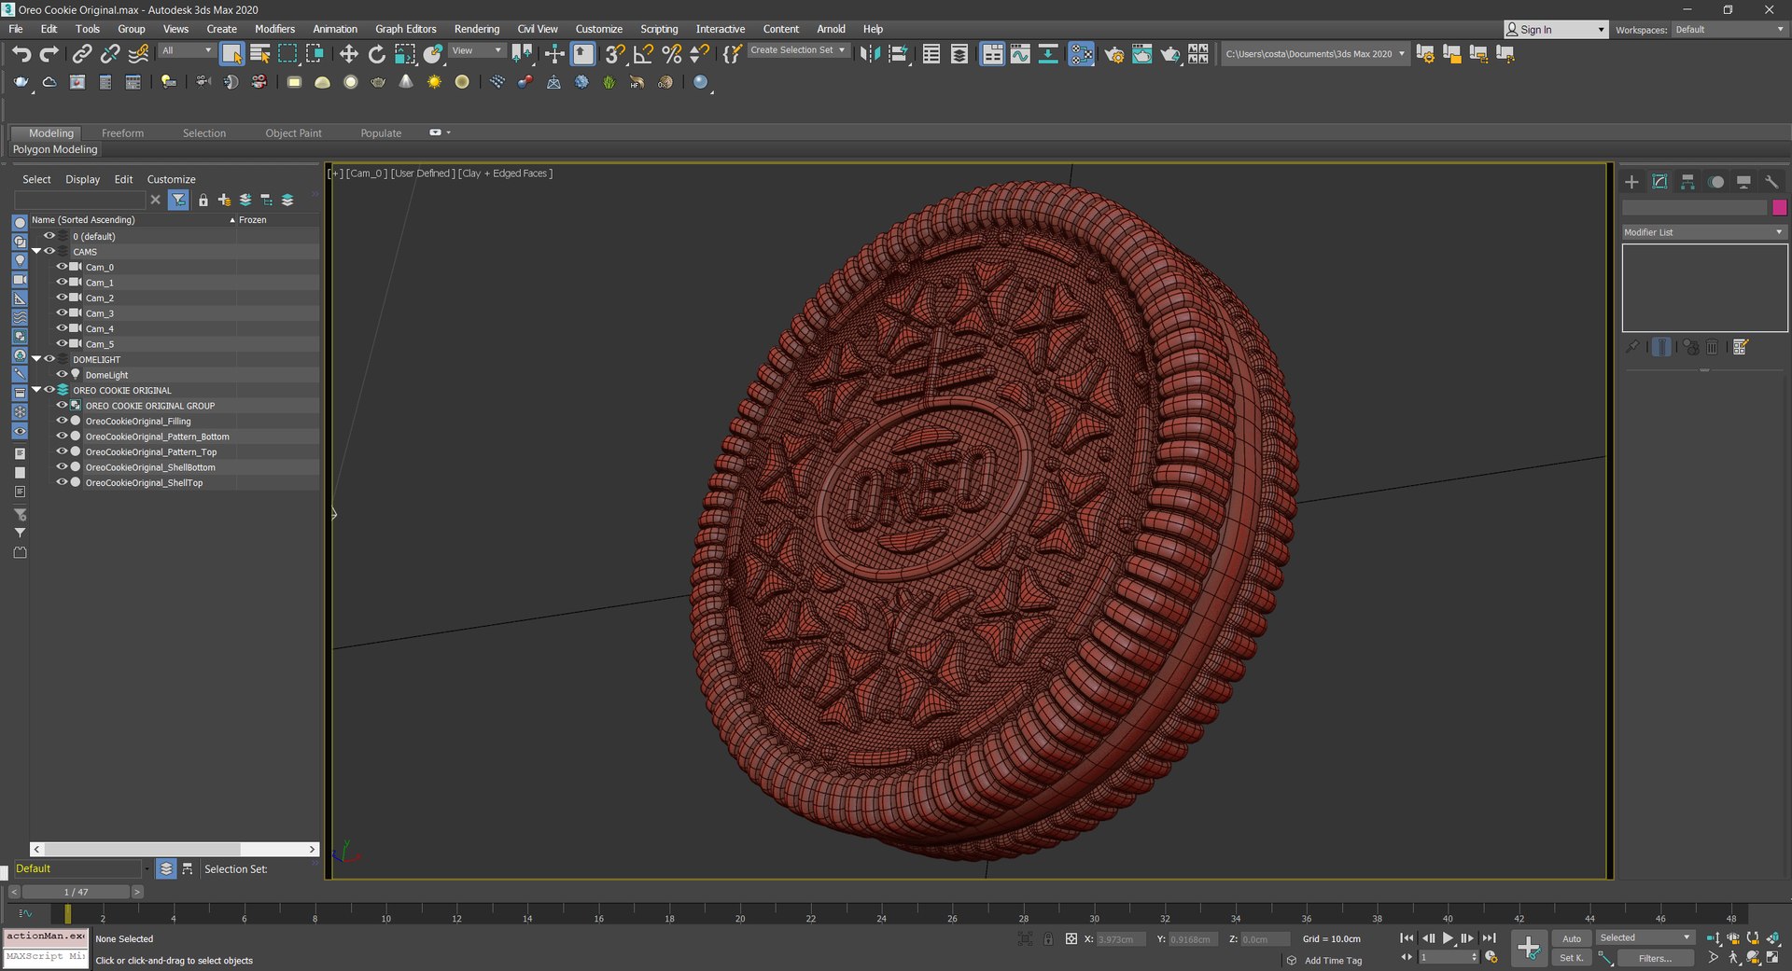Open the Hierarchy panel tab
Image resolution: width=1792 pixels, height=971 pixels.
1687,182
